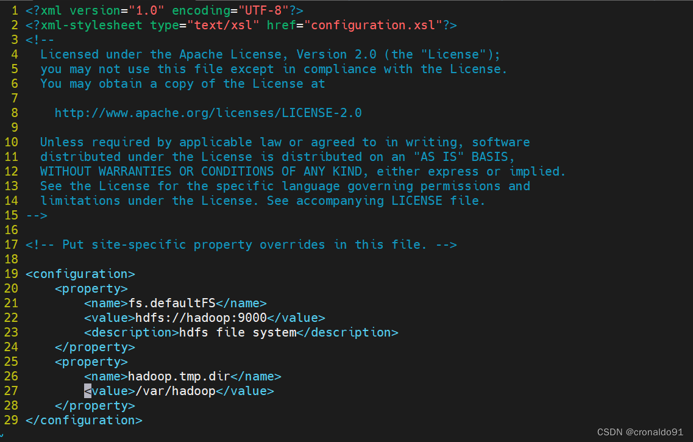Click the highlighted cursor block on line 27

(x=88, y=391)
